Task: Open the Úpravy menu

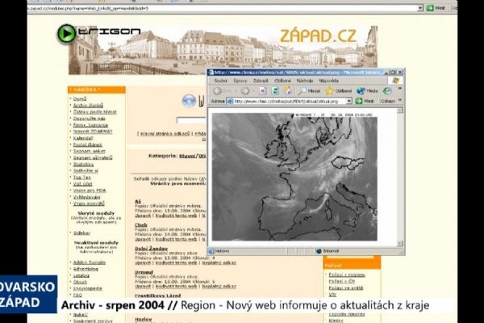Action: (240, 81)
